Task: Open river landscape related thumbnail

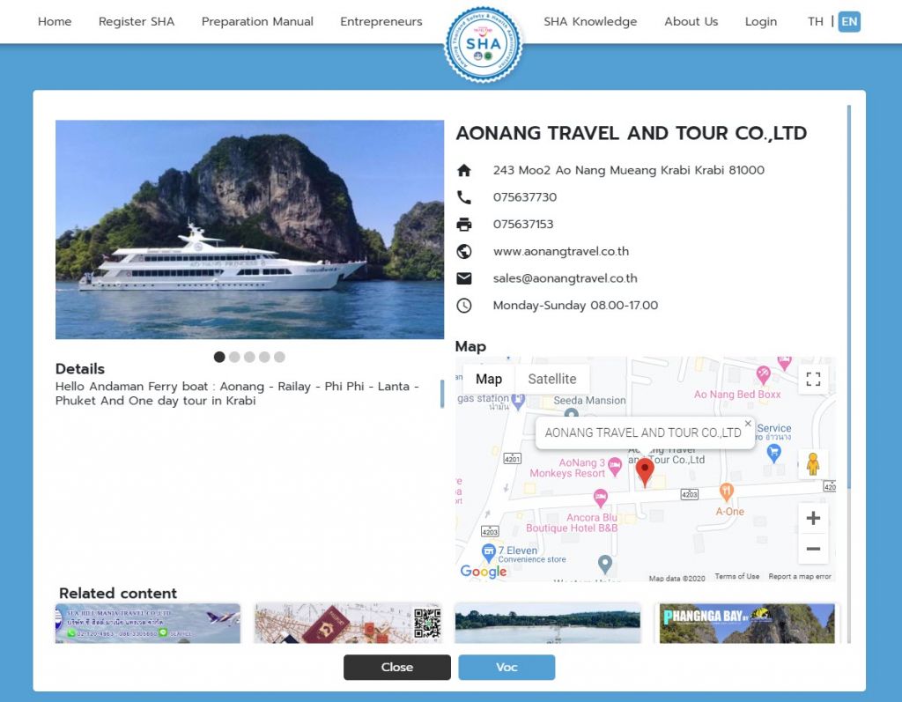Action: click(x=548, y=624)
